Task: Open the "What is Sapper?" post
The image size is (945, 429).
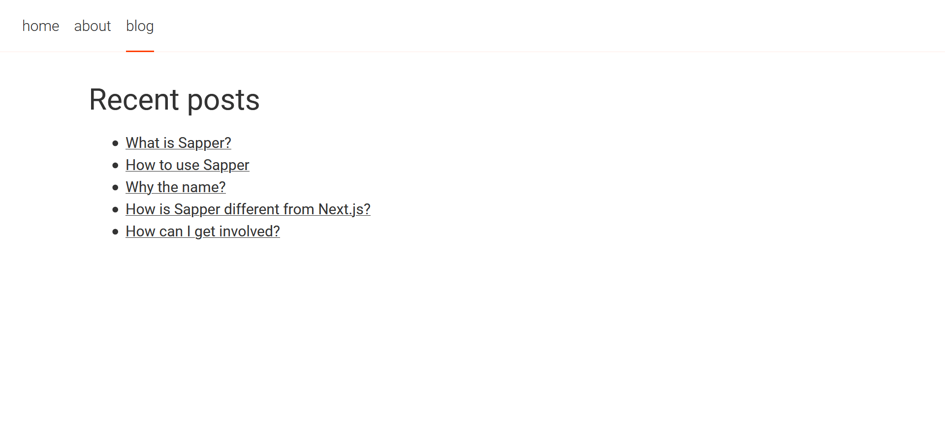Action: pyautogui.click(x=178, y=143)
